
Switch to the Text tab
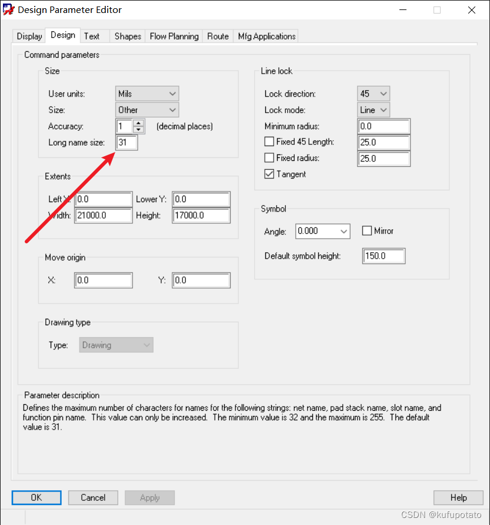click(92, 36)
